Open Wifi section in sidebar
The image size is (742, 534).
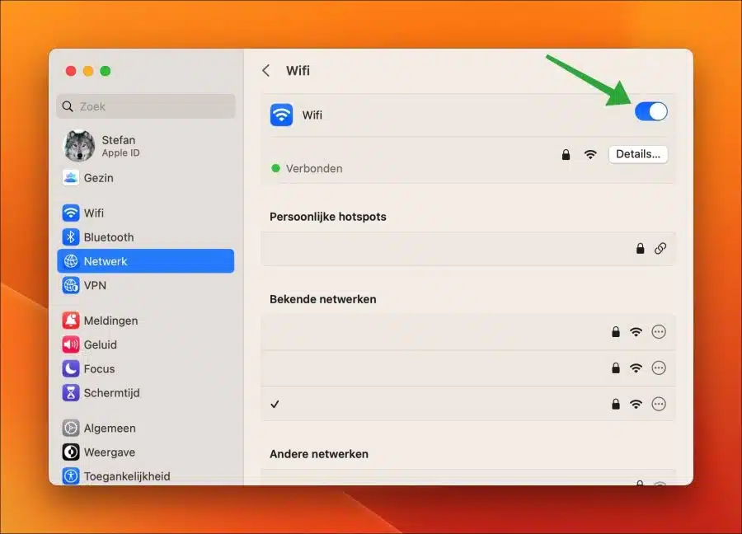coord(146,213)
